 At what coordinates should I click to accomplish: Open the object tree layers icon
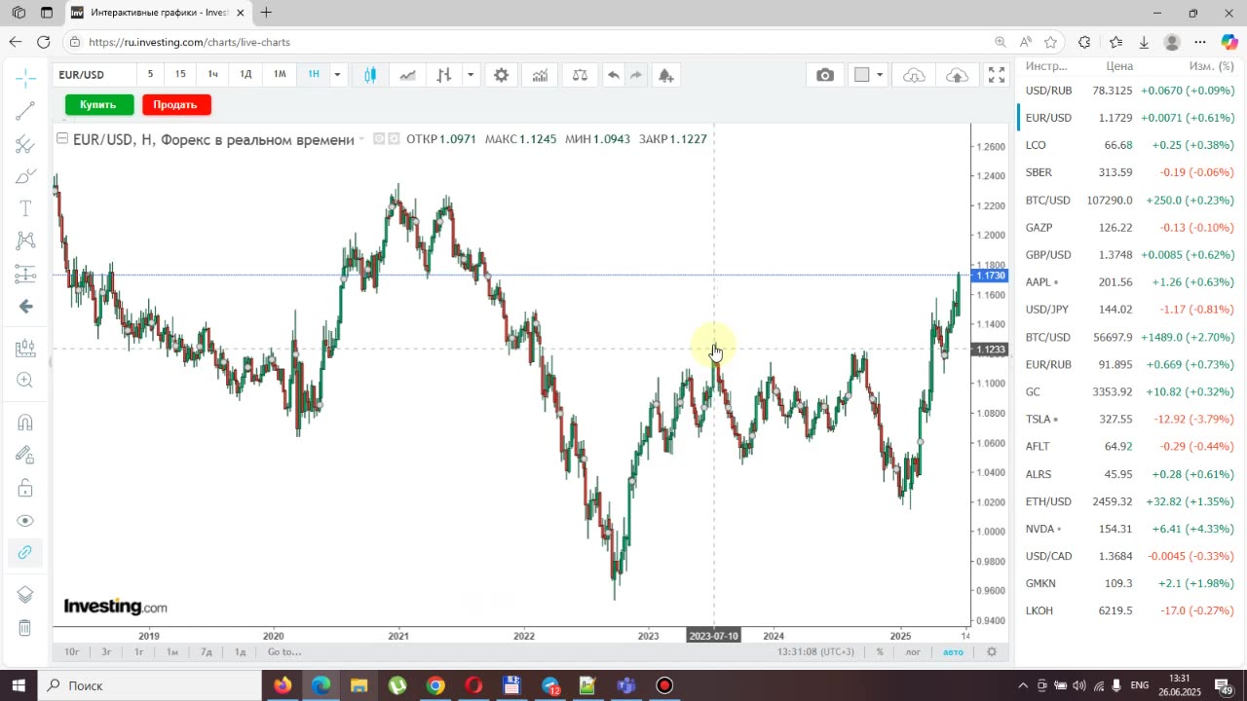pyautogui.click(x=25, y=595)
